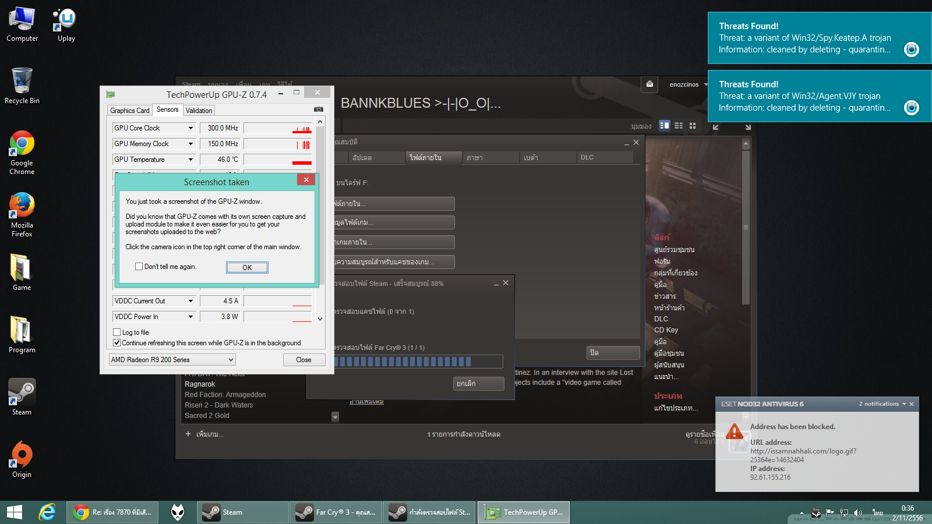Screen dimensions: 932x524
Task: Click the Steam shrink-arrow icon
Action: 716,127
